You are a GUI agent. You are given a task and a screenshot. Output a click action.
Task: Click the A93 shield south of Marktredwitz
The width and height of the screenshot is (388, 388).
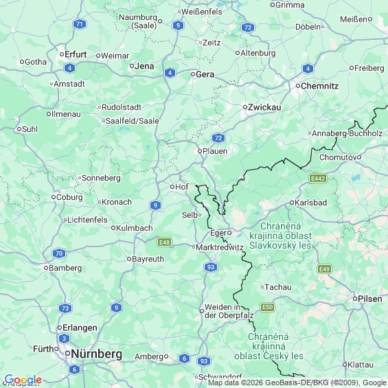pos(211,267)
